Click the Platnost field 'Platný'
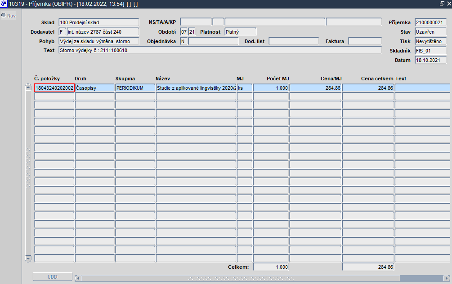Viewport: 452px width, 284px height. pos(241,32)
